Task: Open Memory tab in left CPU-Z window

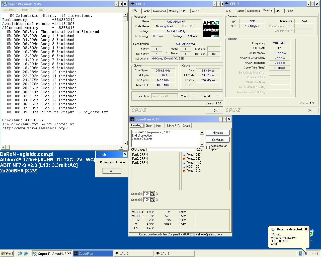Action: (174, 11)
